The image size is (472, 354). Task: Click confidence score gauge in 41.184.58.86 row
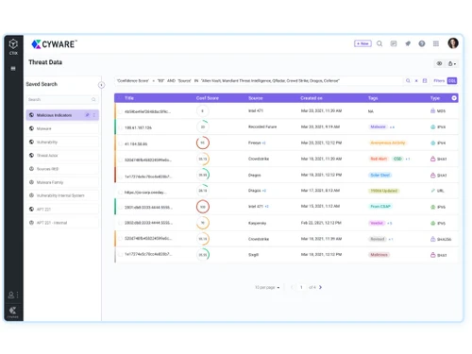[x=203, y=143]
